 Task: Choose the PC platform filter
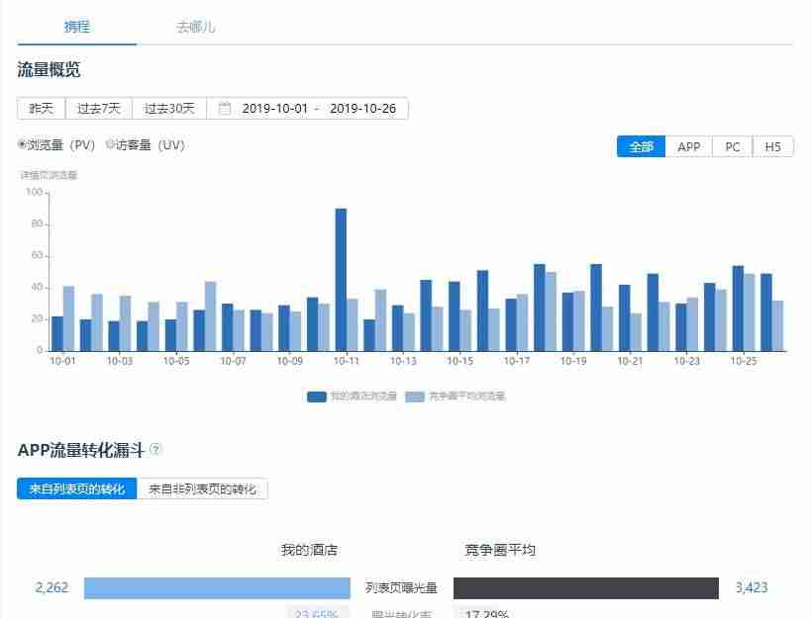point(733,146)
